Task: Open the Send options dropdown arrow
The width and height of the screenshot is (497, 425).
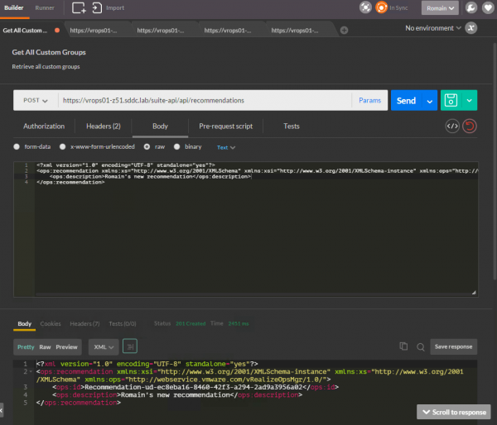Action: 430,101
